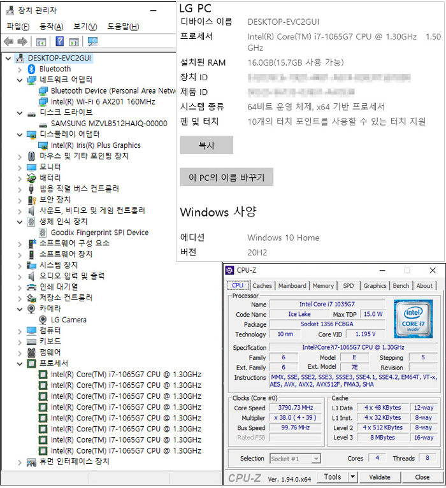The image size is (446, 488).
Task: Click the Help icon in Device Manager toolbar
Action: pyautogui.click(x=59, y=41)
